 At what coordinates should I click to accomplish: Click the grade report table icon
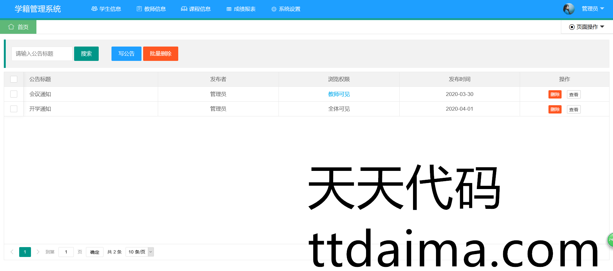pos(229,9)
